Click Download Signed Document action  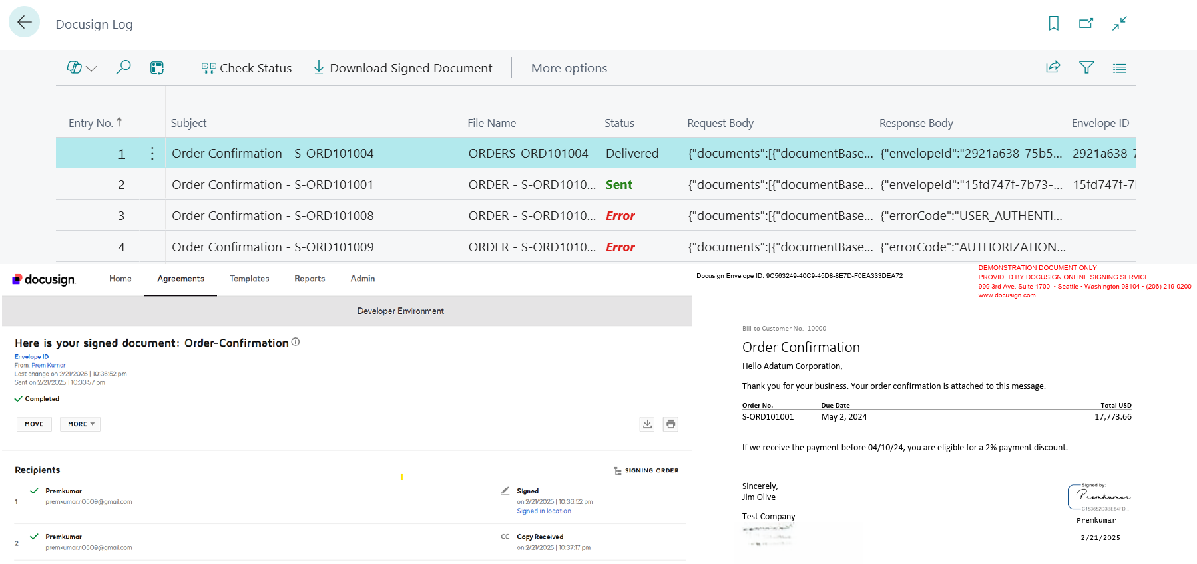click(403, 68)
